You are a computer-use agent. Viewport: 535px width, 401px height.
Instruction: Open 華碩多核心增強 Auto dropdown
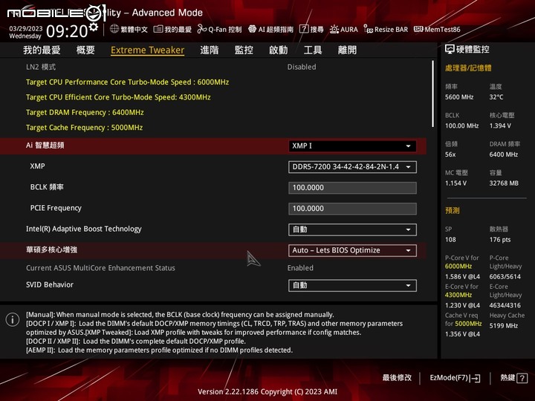click(352, 250)
